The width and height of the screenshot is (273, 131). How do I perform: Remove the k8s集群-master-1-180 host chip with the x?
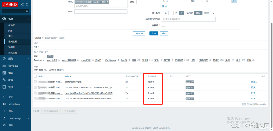(108, 2)
